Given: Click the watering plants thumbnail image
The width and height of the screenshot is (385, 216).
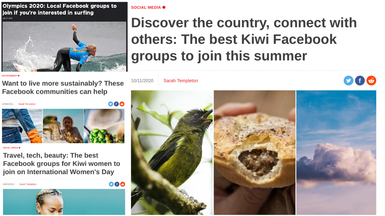Looking at the screenshot, I should [x=63, y=126].
